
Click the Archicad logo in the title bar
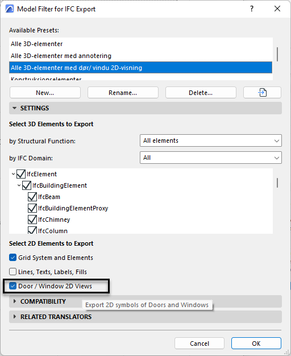(x=10, y=9)
